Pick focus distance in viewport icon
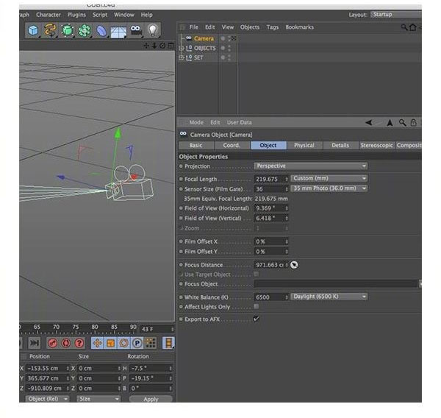Image resolution: width=441 pixels, height=418 pixels. coord(294,265)
